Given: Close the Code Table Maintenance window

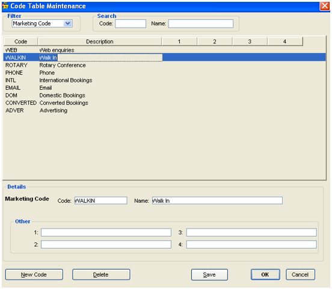Looking at the screenshot, I should click(325, 6).
